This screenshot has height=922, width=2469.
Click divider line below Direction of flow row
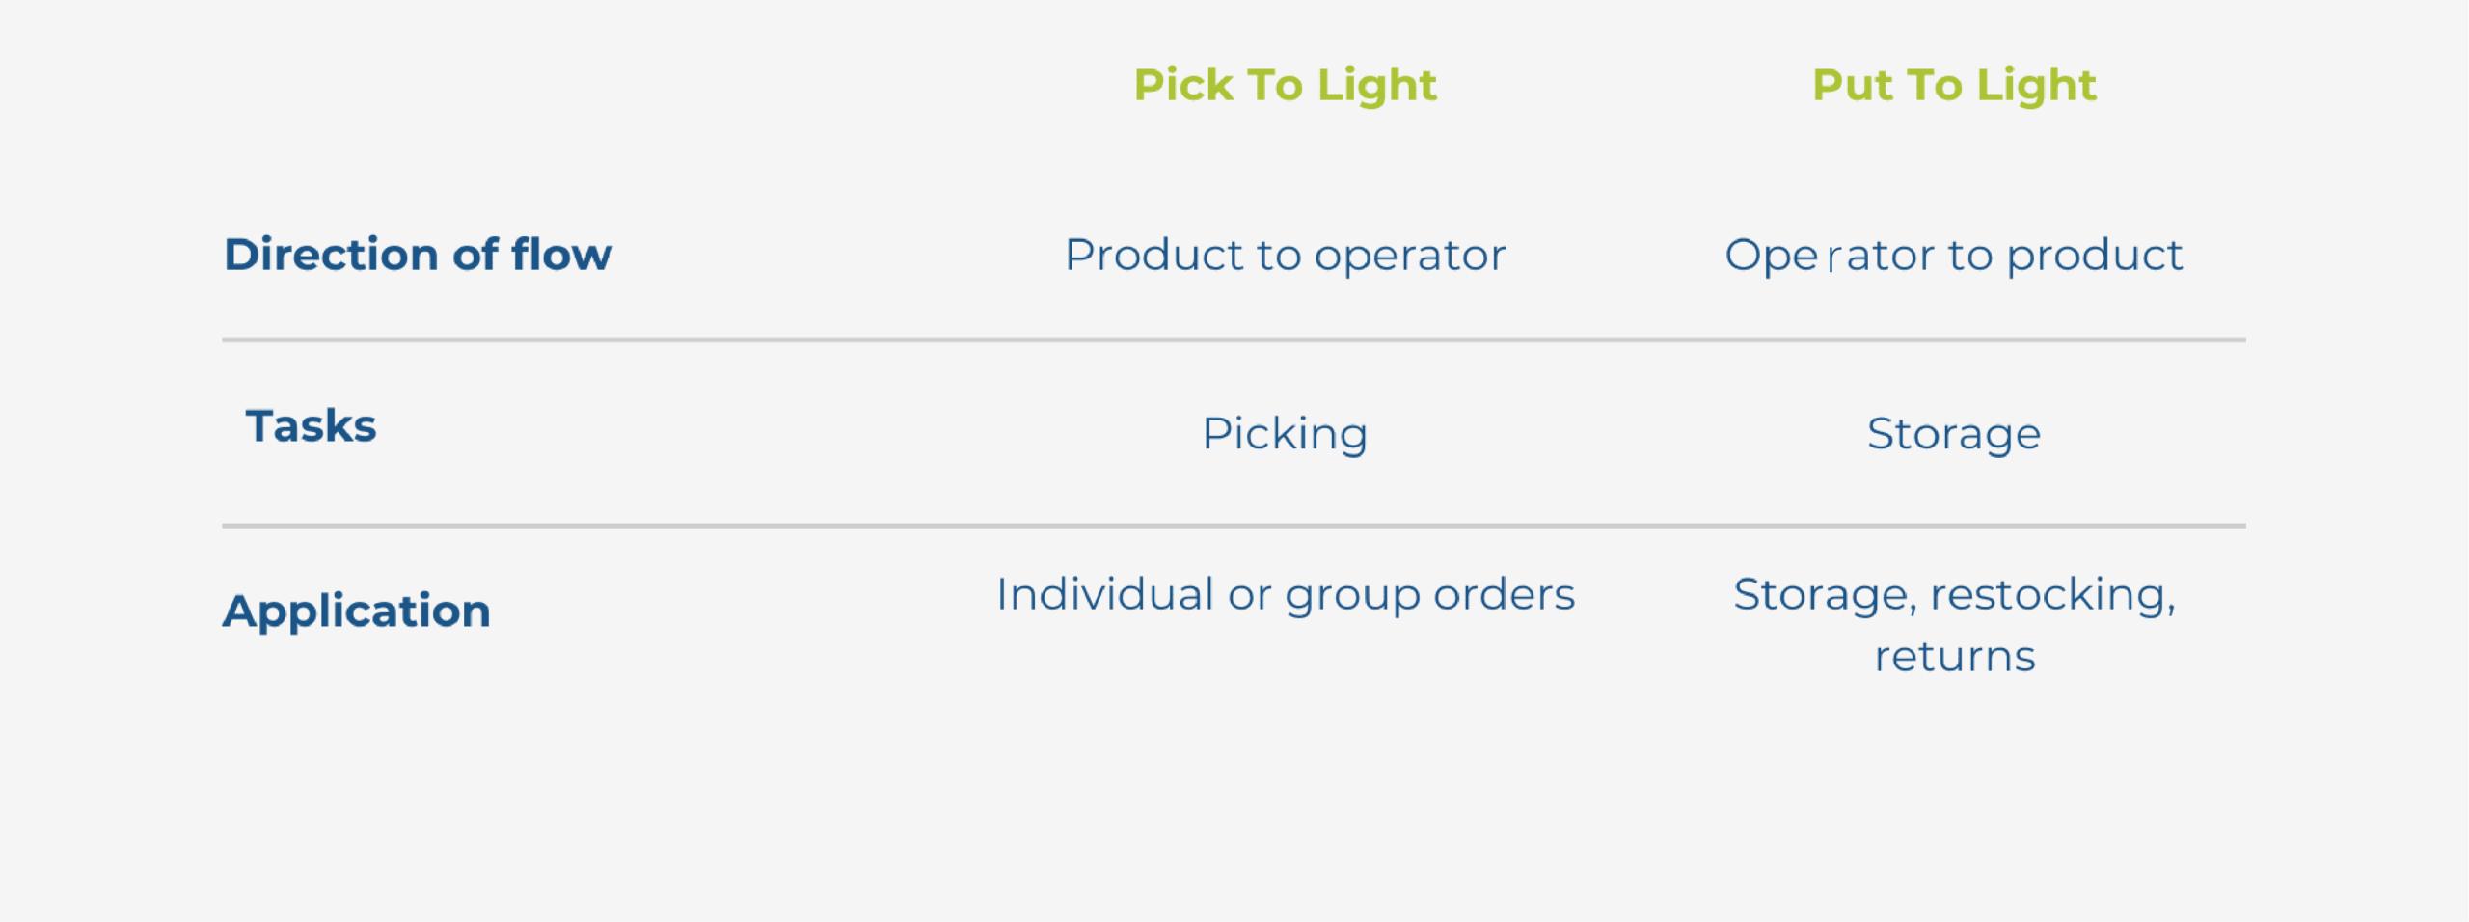[1234, 339]
